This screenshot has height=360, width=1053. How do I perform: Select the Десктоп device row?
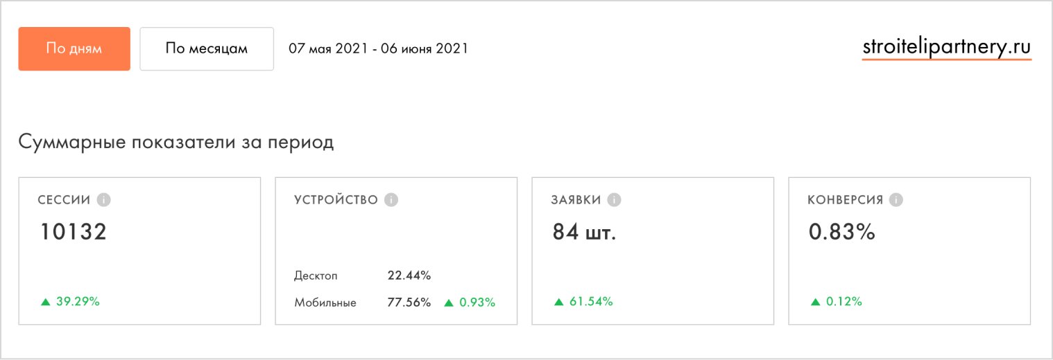tap(316, 276)
